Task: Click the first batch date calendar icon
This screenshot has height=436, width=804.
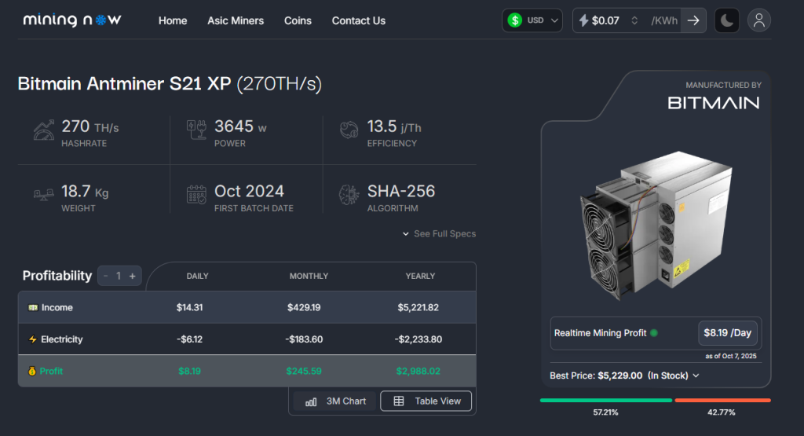Action: coord(196,195)
